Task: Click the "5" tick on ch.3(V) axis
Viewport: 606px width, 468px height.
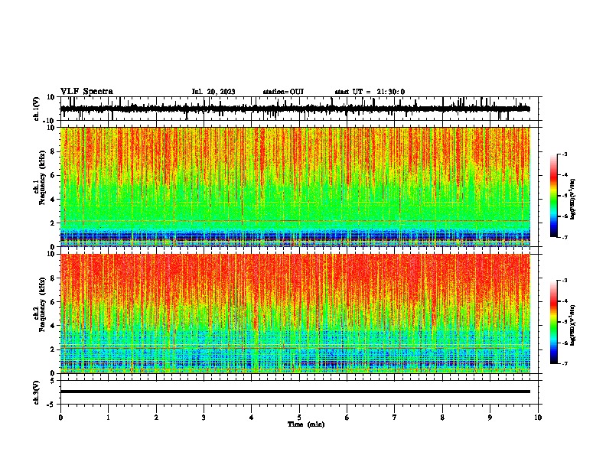Action: [x=53, y=380]
